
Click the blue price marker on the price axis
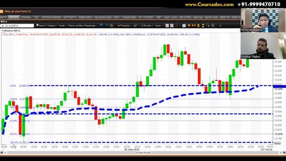[x=279, y=86]
